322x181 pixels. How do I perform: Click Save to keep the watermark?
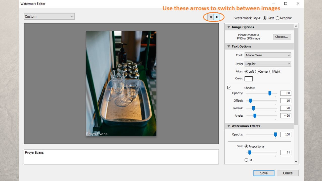(x=264, y=173)
